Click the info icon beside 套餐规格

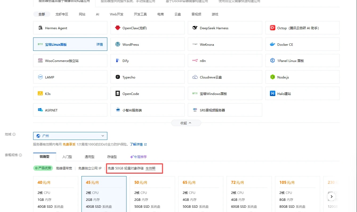tap(20, 155)
